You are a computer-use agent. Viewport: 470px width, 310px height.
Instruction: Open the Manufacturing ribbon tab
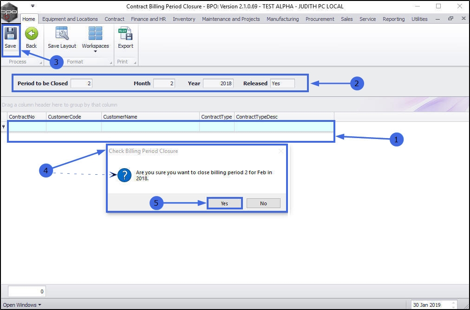click(283, 19)
